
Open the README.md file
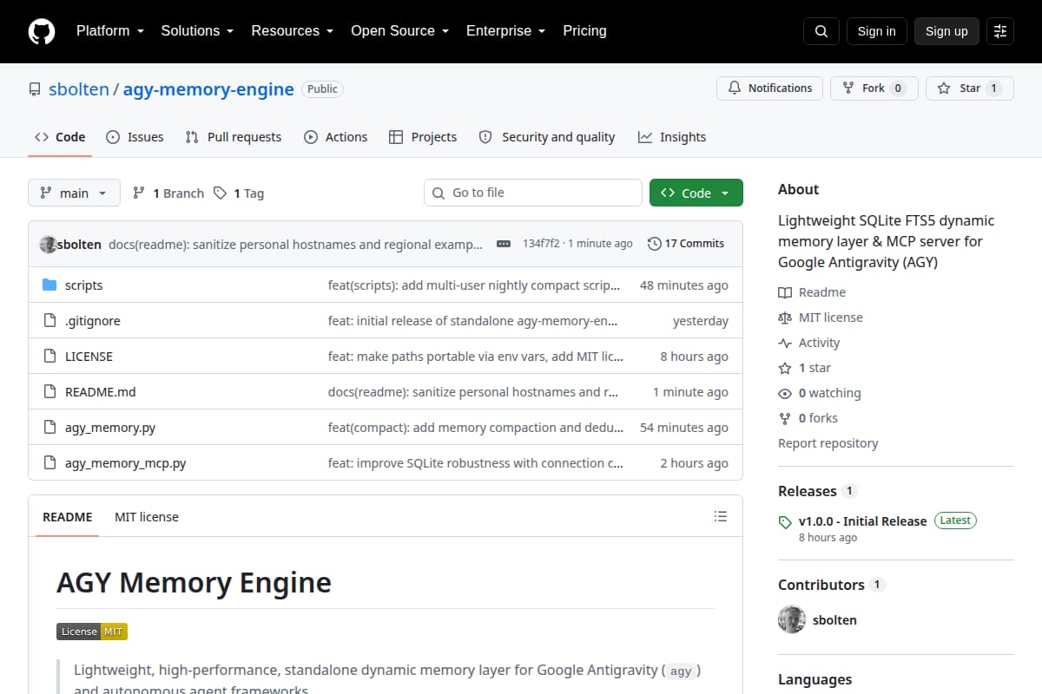click(x=101, y=392)
